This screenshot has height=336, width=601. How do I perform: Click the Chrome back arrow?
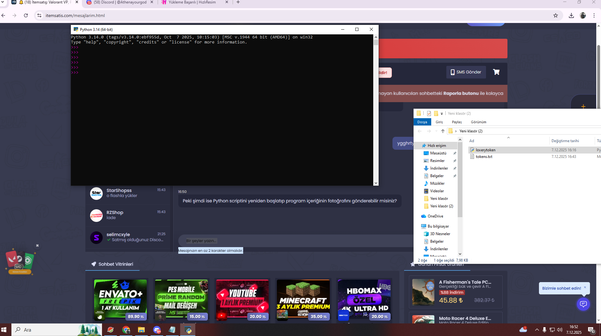pyautogui.click(x=3, y=15)
